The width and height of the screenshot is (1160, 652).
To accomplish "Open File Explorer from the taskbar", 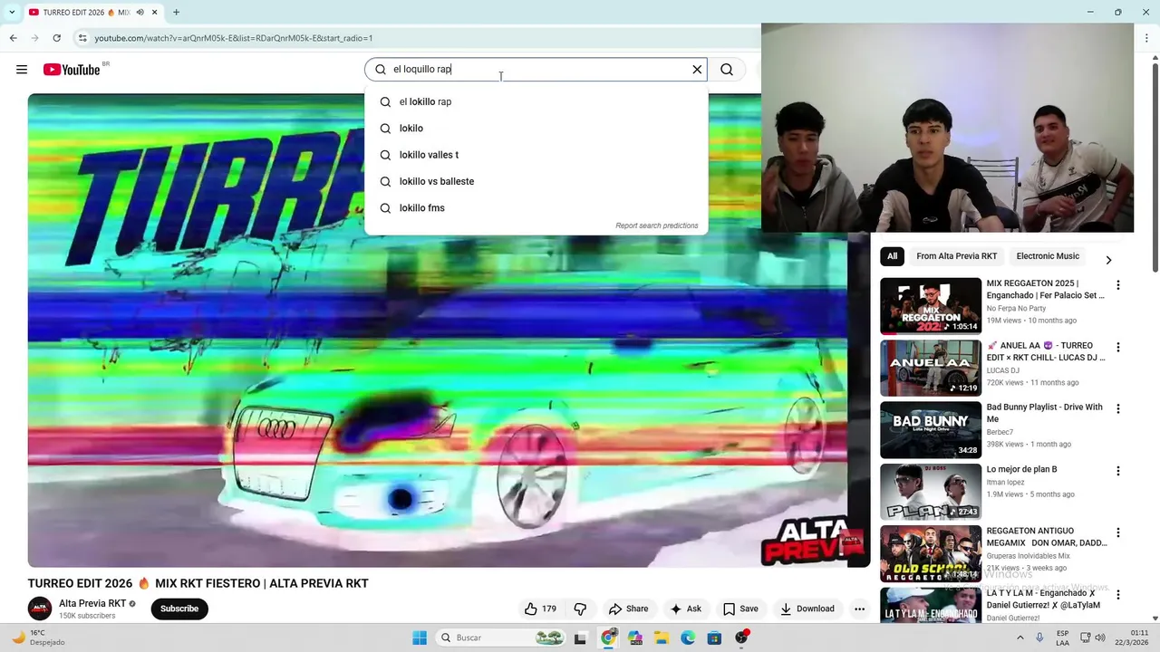I will tap(662, 638).
